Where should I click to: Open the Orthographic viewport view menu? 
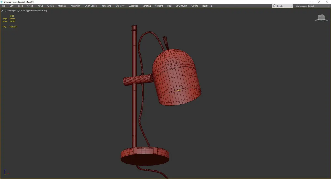[x=11, y=10]
